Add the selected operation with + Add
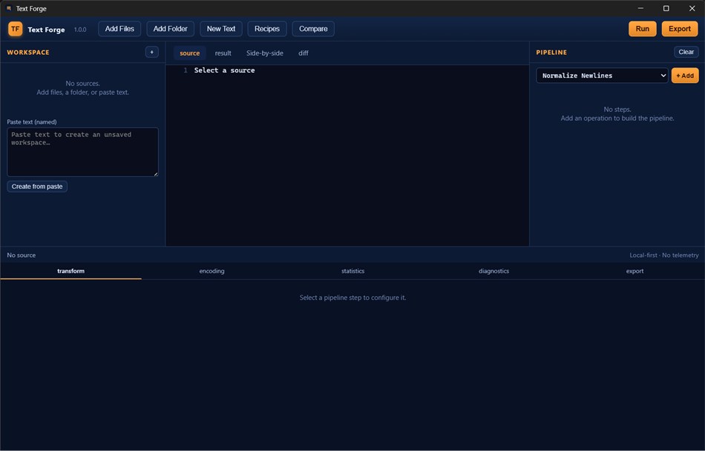 685,76
